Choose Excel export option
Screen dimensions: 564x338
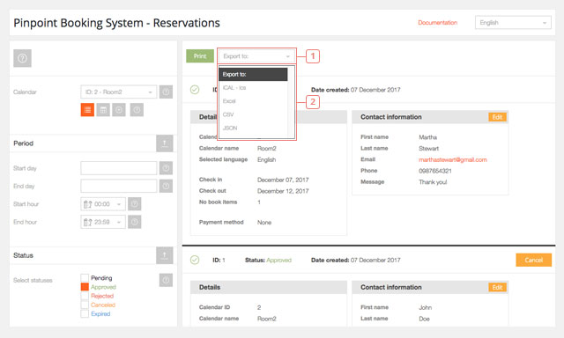(253, 101)
